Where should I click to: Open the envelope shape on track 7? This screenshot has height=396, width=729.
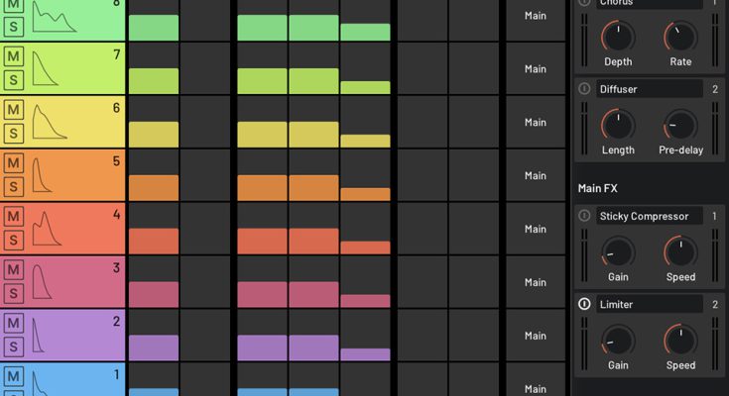point(49,68)
